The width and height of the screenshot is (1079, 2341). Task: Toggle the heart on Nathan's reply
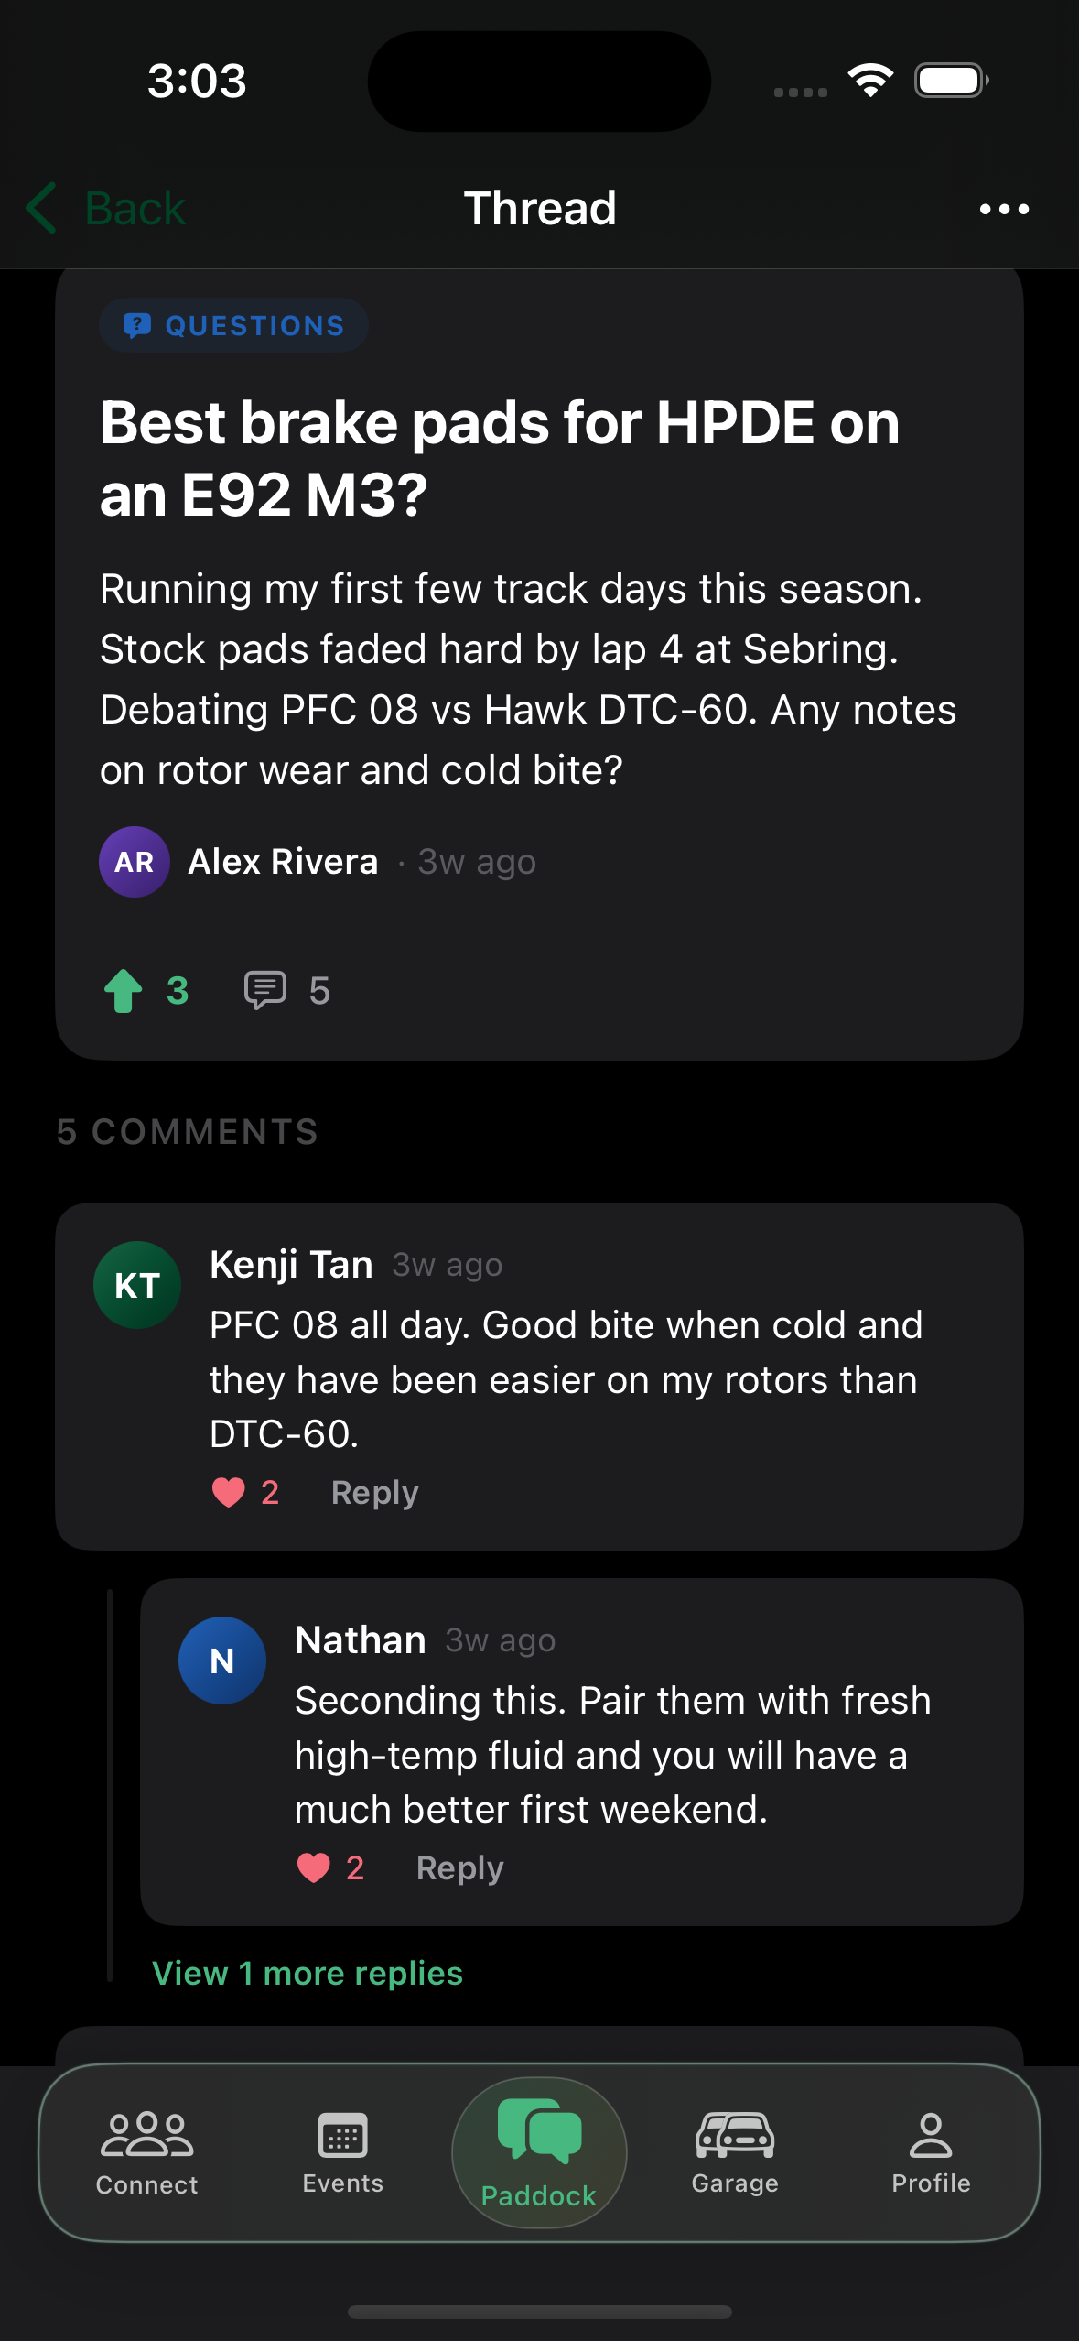pyautogui.click(x=314, y=1868)
